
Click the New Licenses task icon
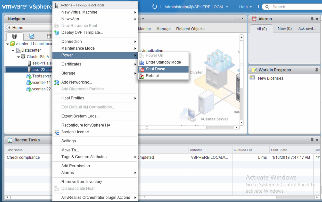252,78
